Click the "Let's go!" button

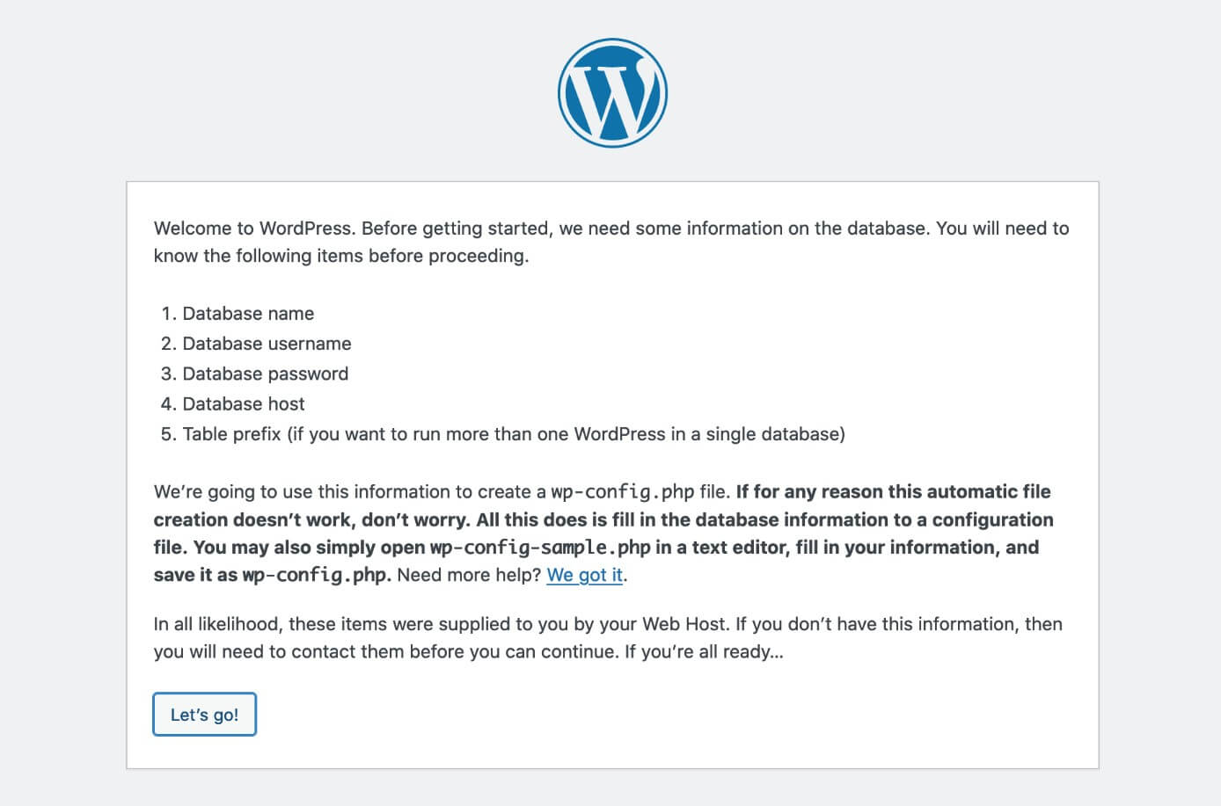(x=204, y=714)
